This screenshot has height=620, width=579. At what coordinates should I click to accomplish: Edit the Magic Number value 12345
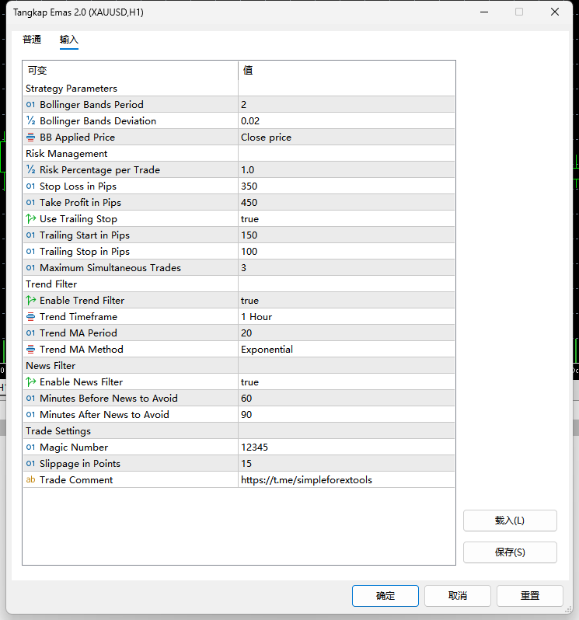[x=347, y=448]
